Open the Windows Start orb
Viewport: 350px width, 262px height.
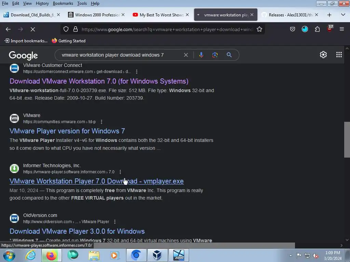point(9,255)
